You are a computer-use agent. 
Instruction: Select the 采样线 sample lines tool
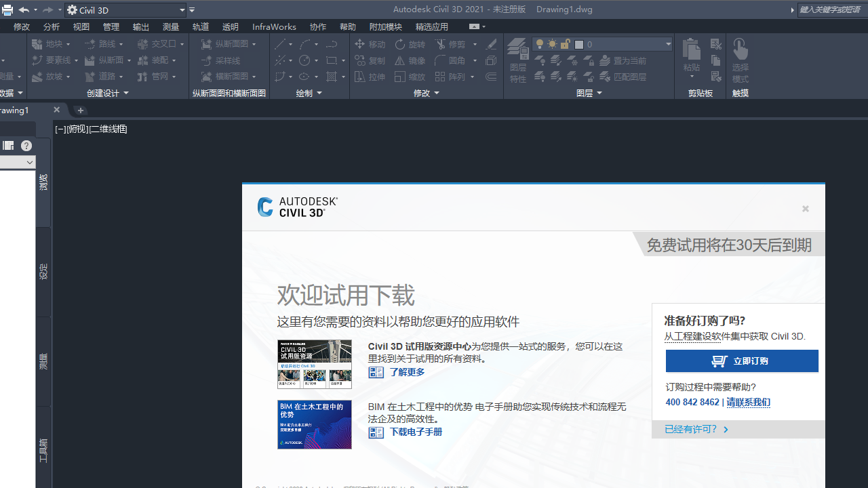[x=221, y=60]
